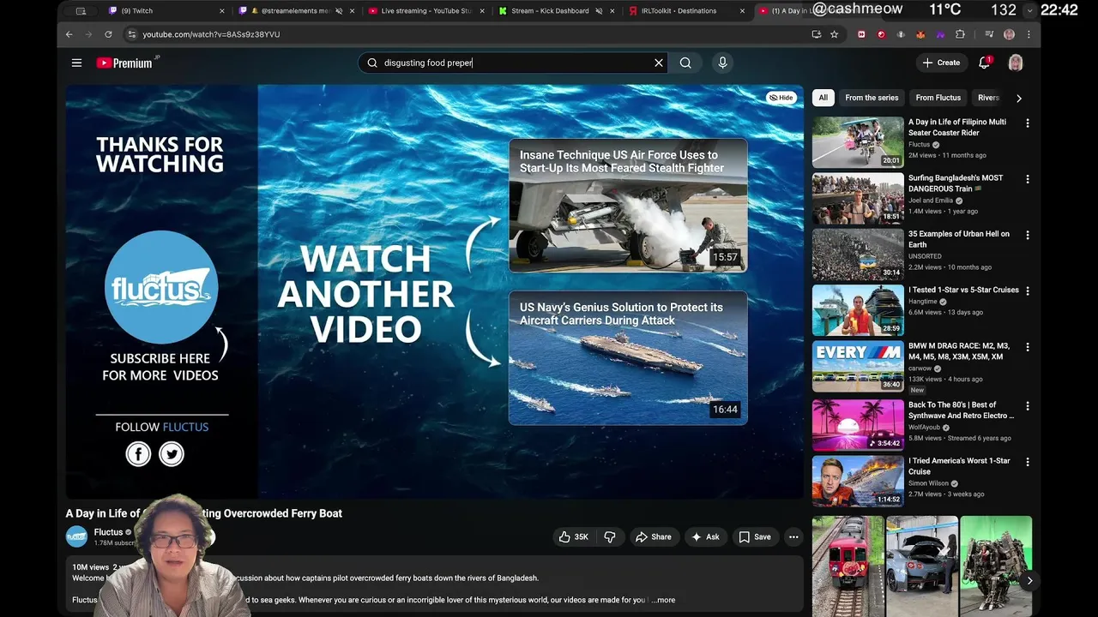Viewport: 1098px width, 617px height.
Task: Start voice search with microphone
Action: (722, 63)
